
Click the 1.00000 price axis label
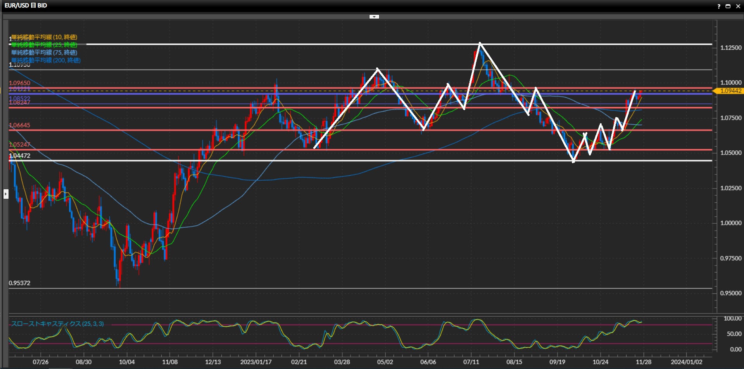click(730, 223)
